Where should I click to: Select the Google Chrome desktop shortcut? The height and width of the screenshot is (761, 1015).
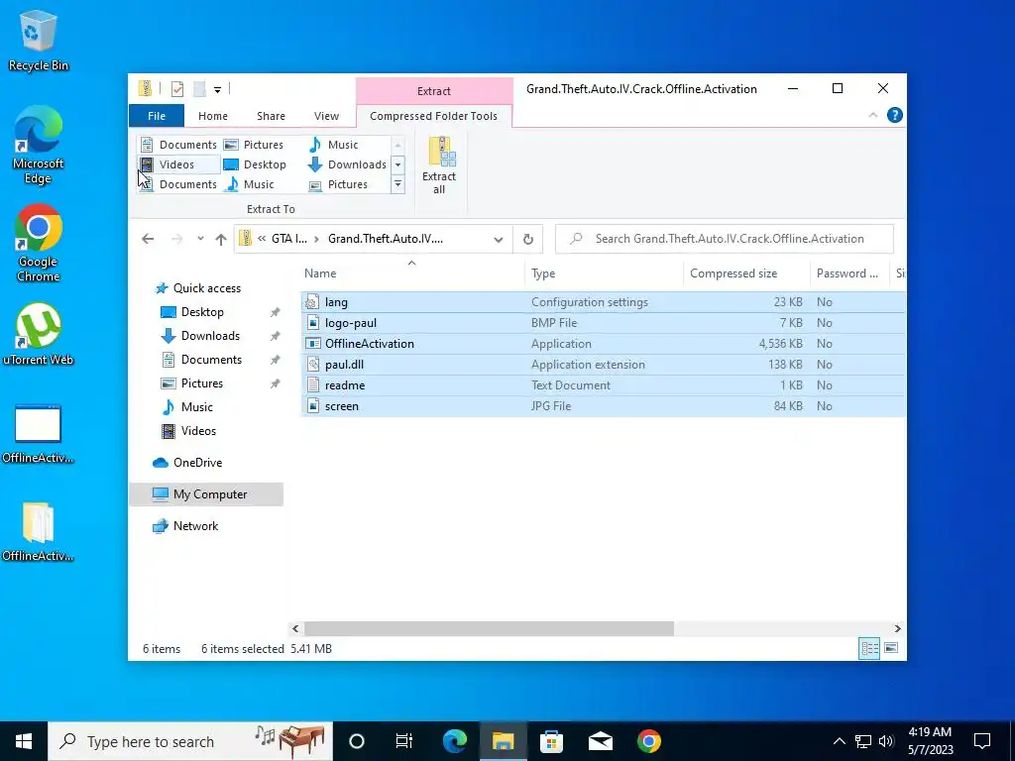tap(39, 243)
